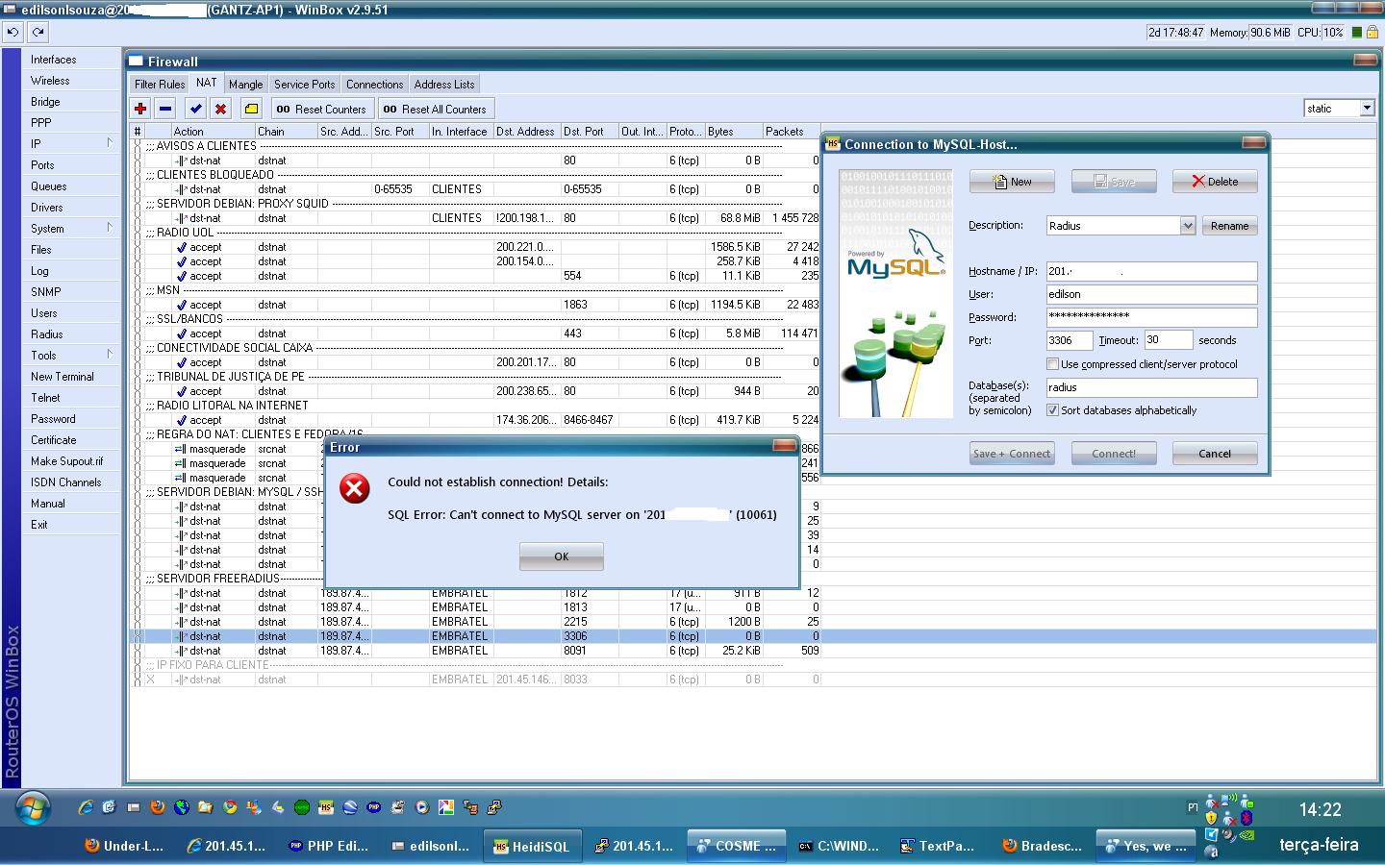The image size is (1385, 865).
Task: Switch to the Mangle tab
Action: [x=245, y=85]
